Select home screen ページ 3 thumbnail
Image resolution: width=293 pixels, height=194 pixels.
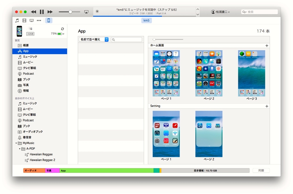tap(252, 73)
